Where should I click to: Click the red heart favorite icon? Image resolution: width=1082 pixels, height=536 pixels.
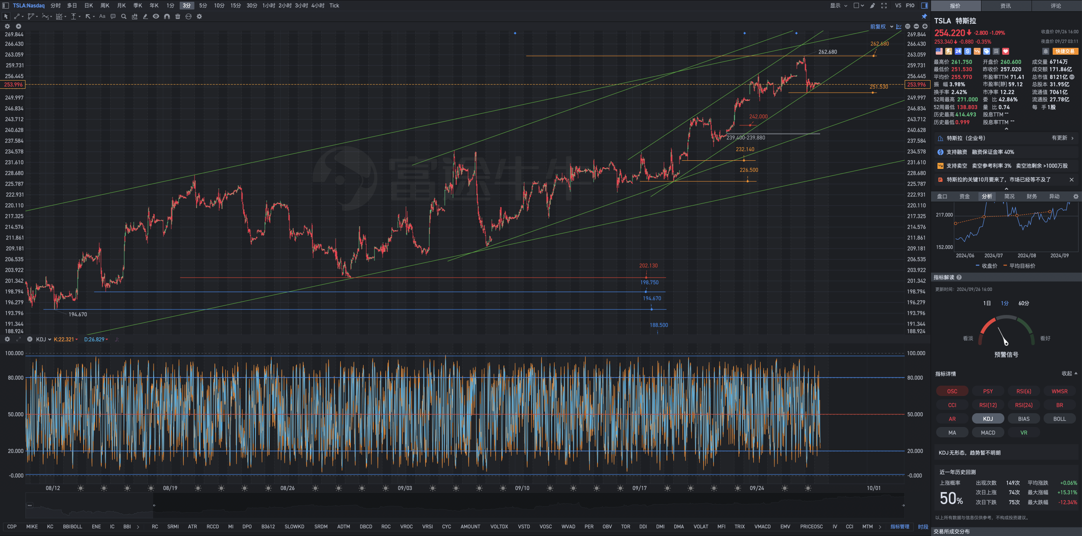tap(1006, 51)
